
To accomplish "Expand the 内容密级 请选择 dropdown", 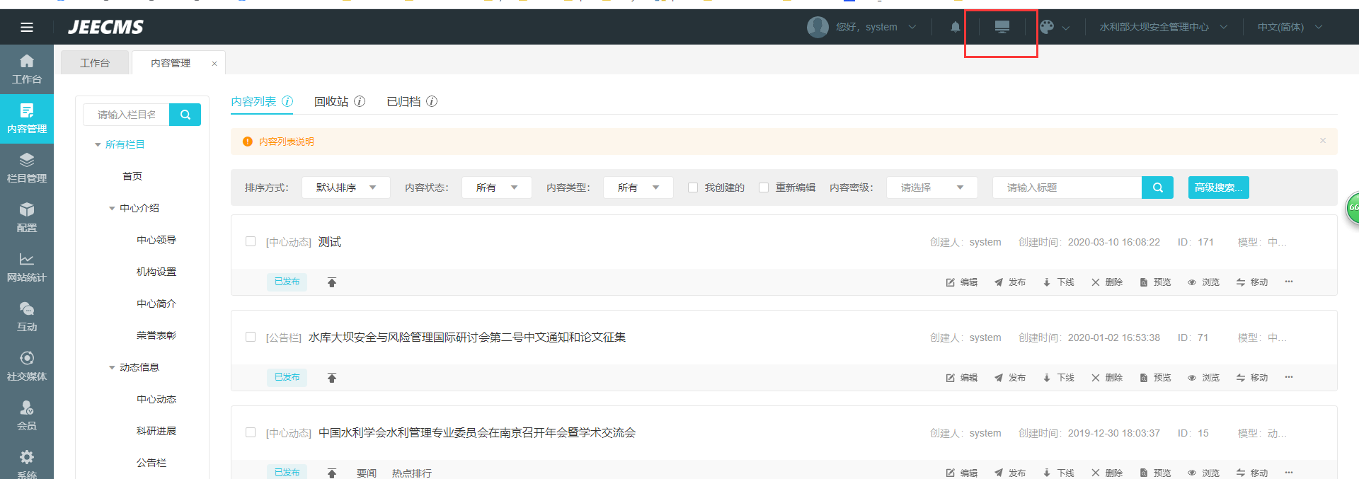I will click(931, 187).
